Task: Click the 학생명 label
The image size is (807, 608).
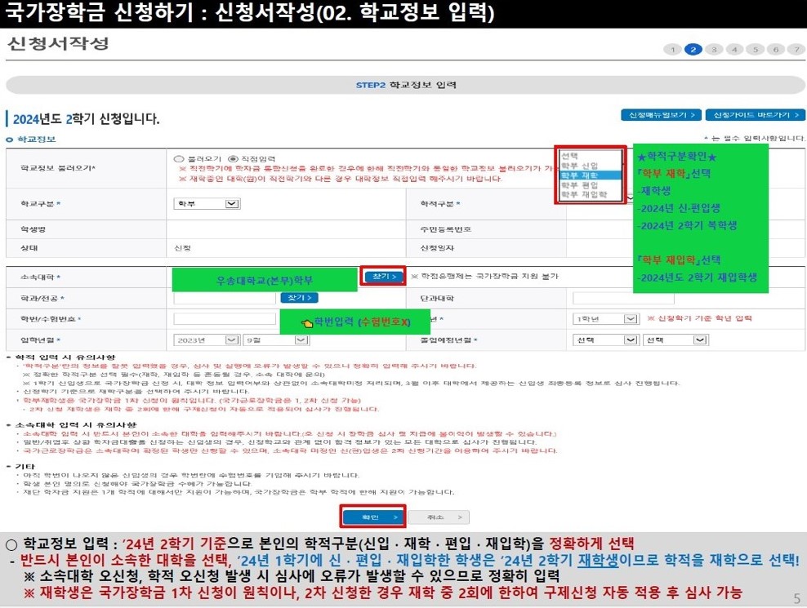Action: click(33, 229)
